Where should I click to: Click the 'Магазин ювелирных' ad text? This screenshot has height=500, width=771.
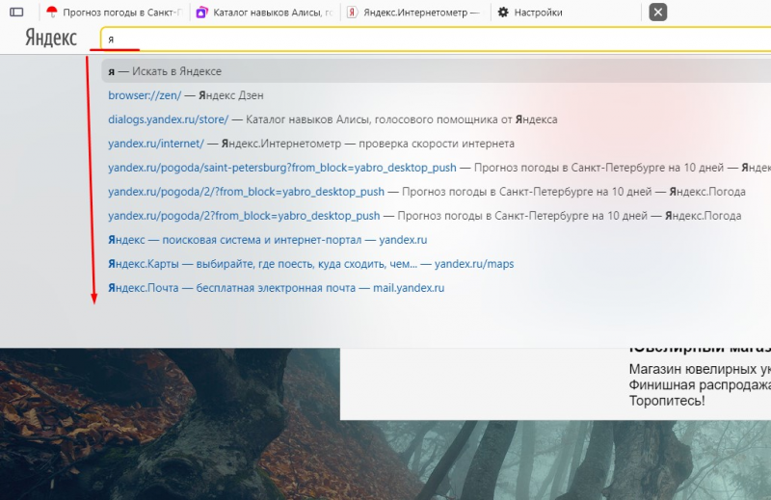[700, 369]
